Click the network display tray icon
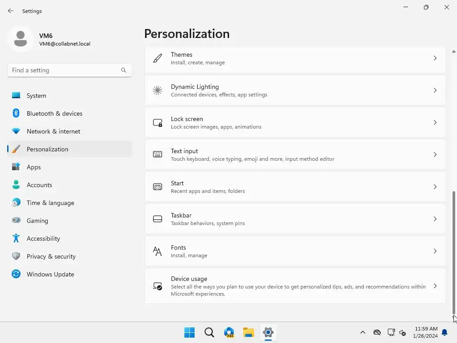Image resolution: width=457 pixels, height=343 pixels. (391, 332)
